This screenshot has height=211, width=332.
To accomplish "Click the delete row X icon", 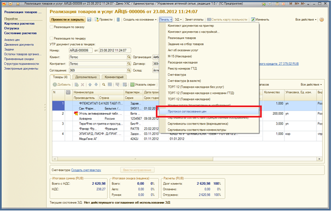I will [x=82, y=85].
